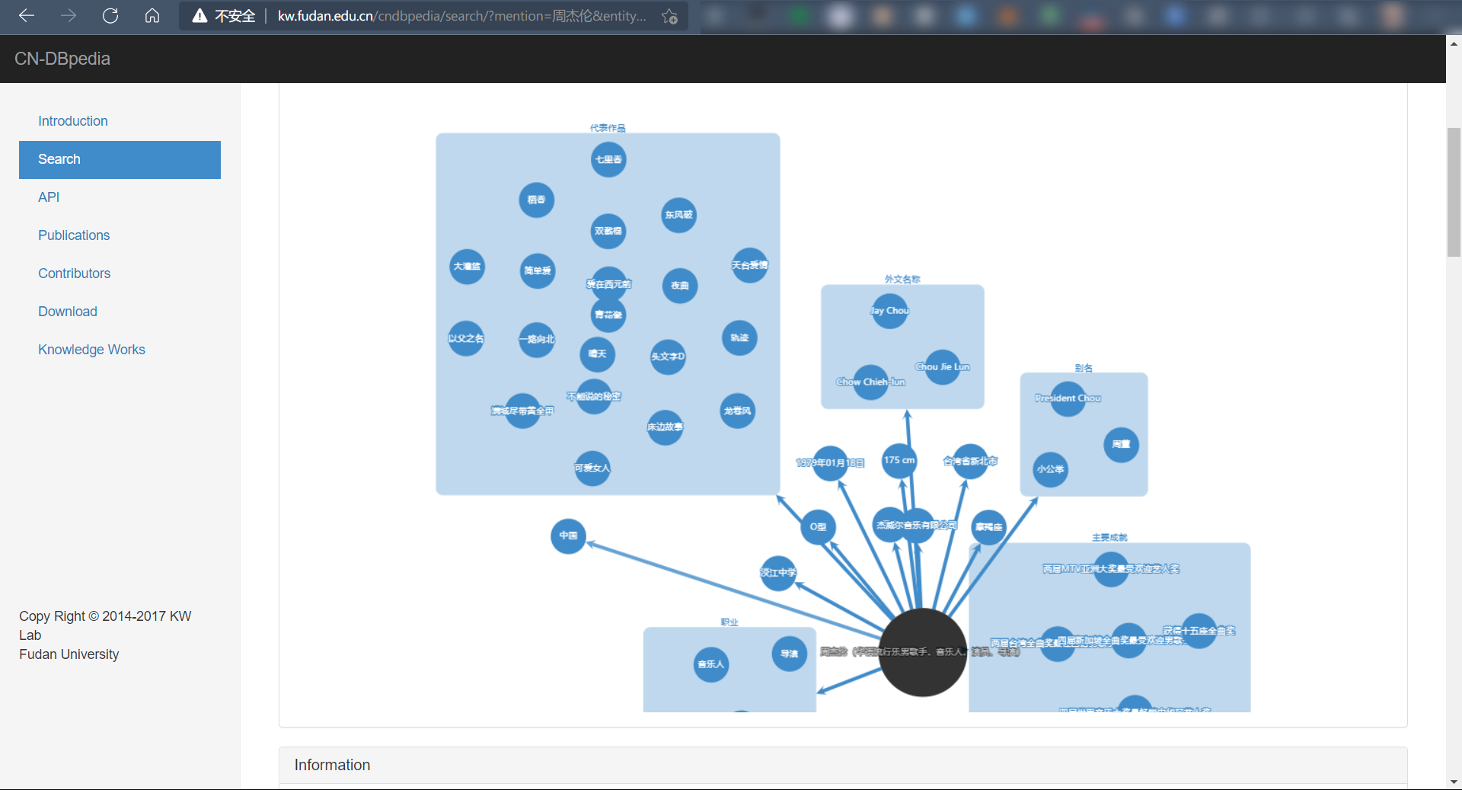
Task: Select the 龙卷风 node
Action: (x=737, y=411)
